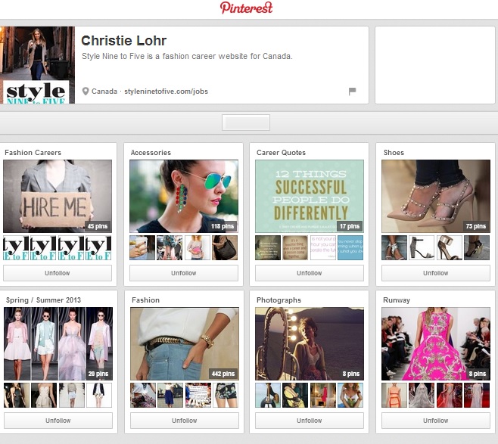The image size is (498, 444).
Task: Open the Career Quotes cover image
Action: click(x=309, y=196)
